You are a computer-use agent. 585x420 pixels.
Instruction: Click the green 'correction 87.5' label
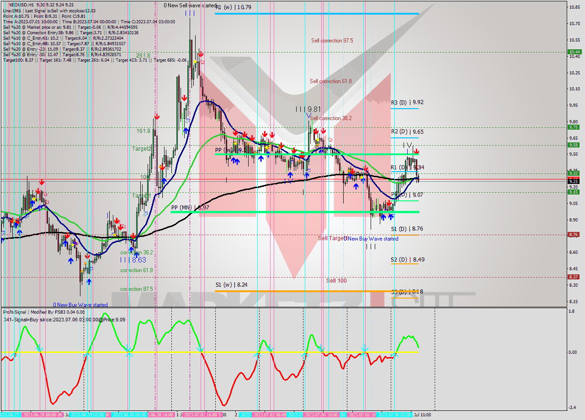coord(137,289)
